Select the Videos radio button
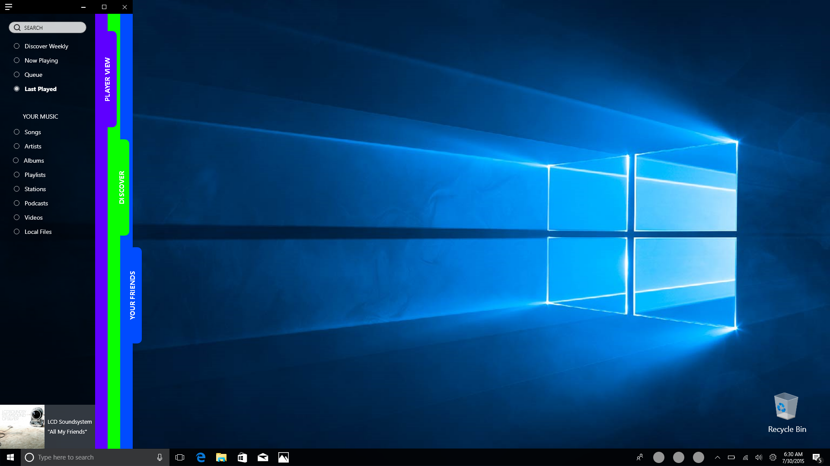The width and height of the screenshot is (830, 466). (17, 217)
